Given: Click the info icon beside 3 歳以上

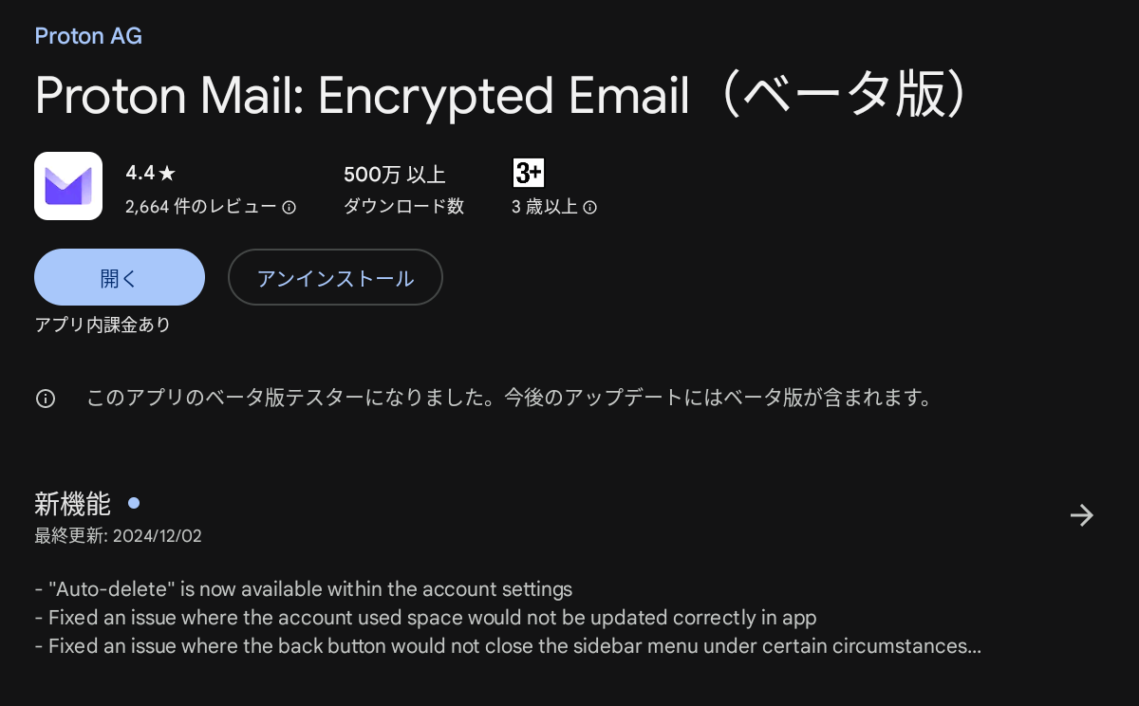Looking at the screenshot, I should (589, 207).
